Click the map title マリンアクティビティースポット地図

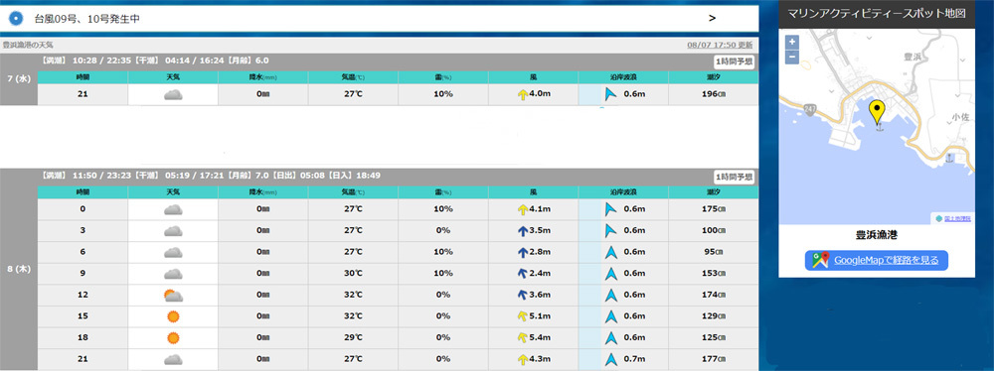(x=877, y=13)
